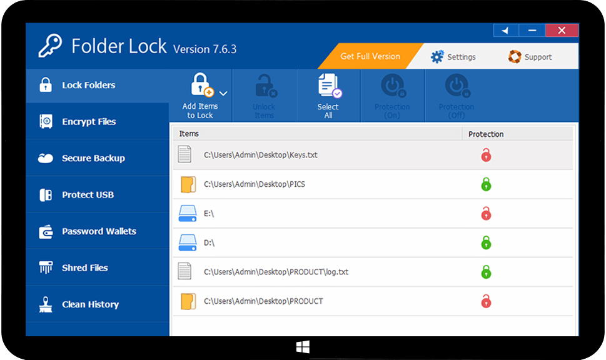
Task: Open the Lock Folders section
Action: pyautogui.click(x=98, y=86)
